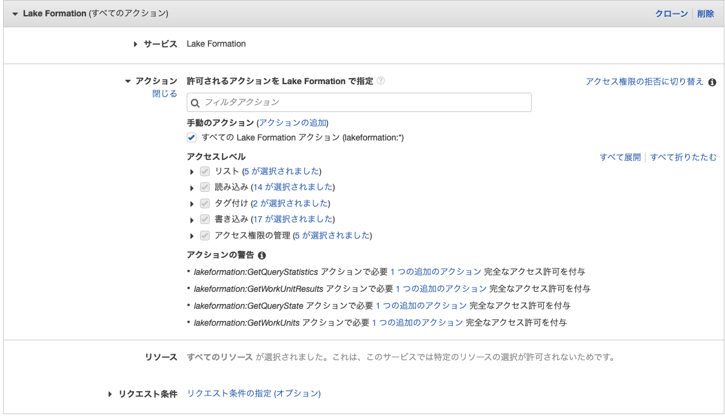
Task: Click すべてのリソース text in リソース row
Action: click(219, 357)
